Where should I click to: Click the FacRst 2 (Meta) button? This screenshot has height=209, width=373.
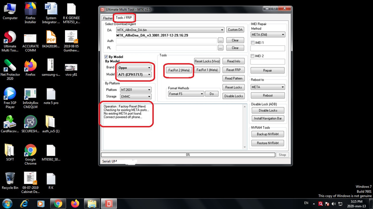(x=178, y=70)
